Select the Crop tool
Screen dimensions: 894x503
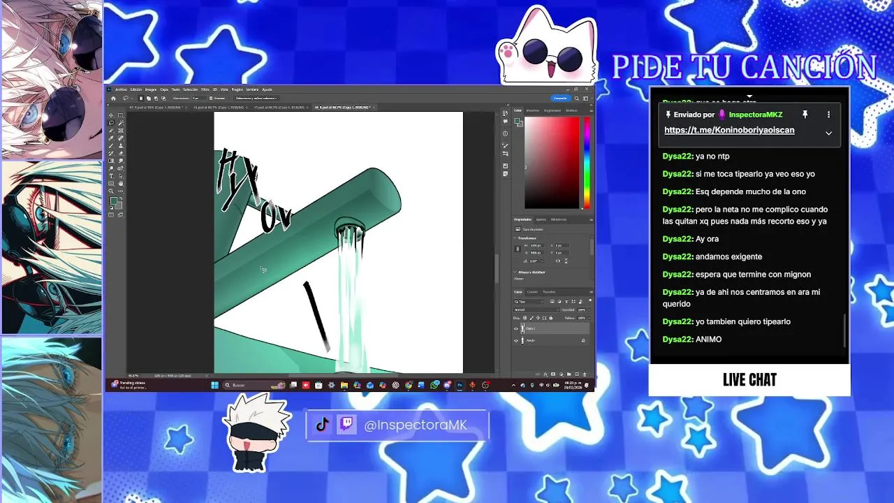point(111,131)
